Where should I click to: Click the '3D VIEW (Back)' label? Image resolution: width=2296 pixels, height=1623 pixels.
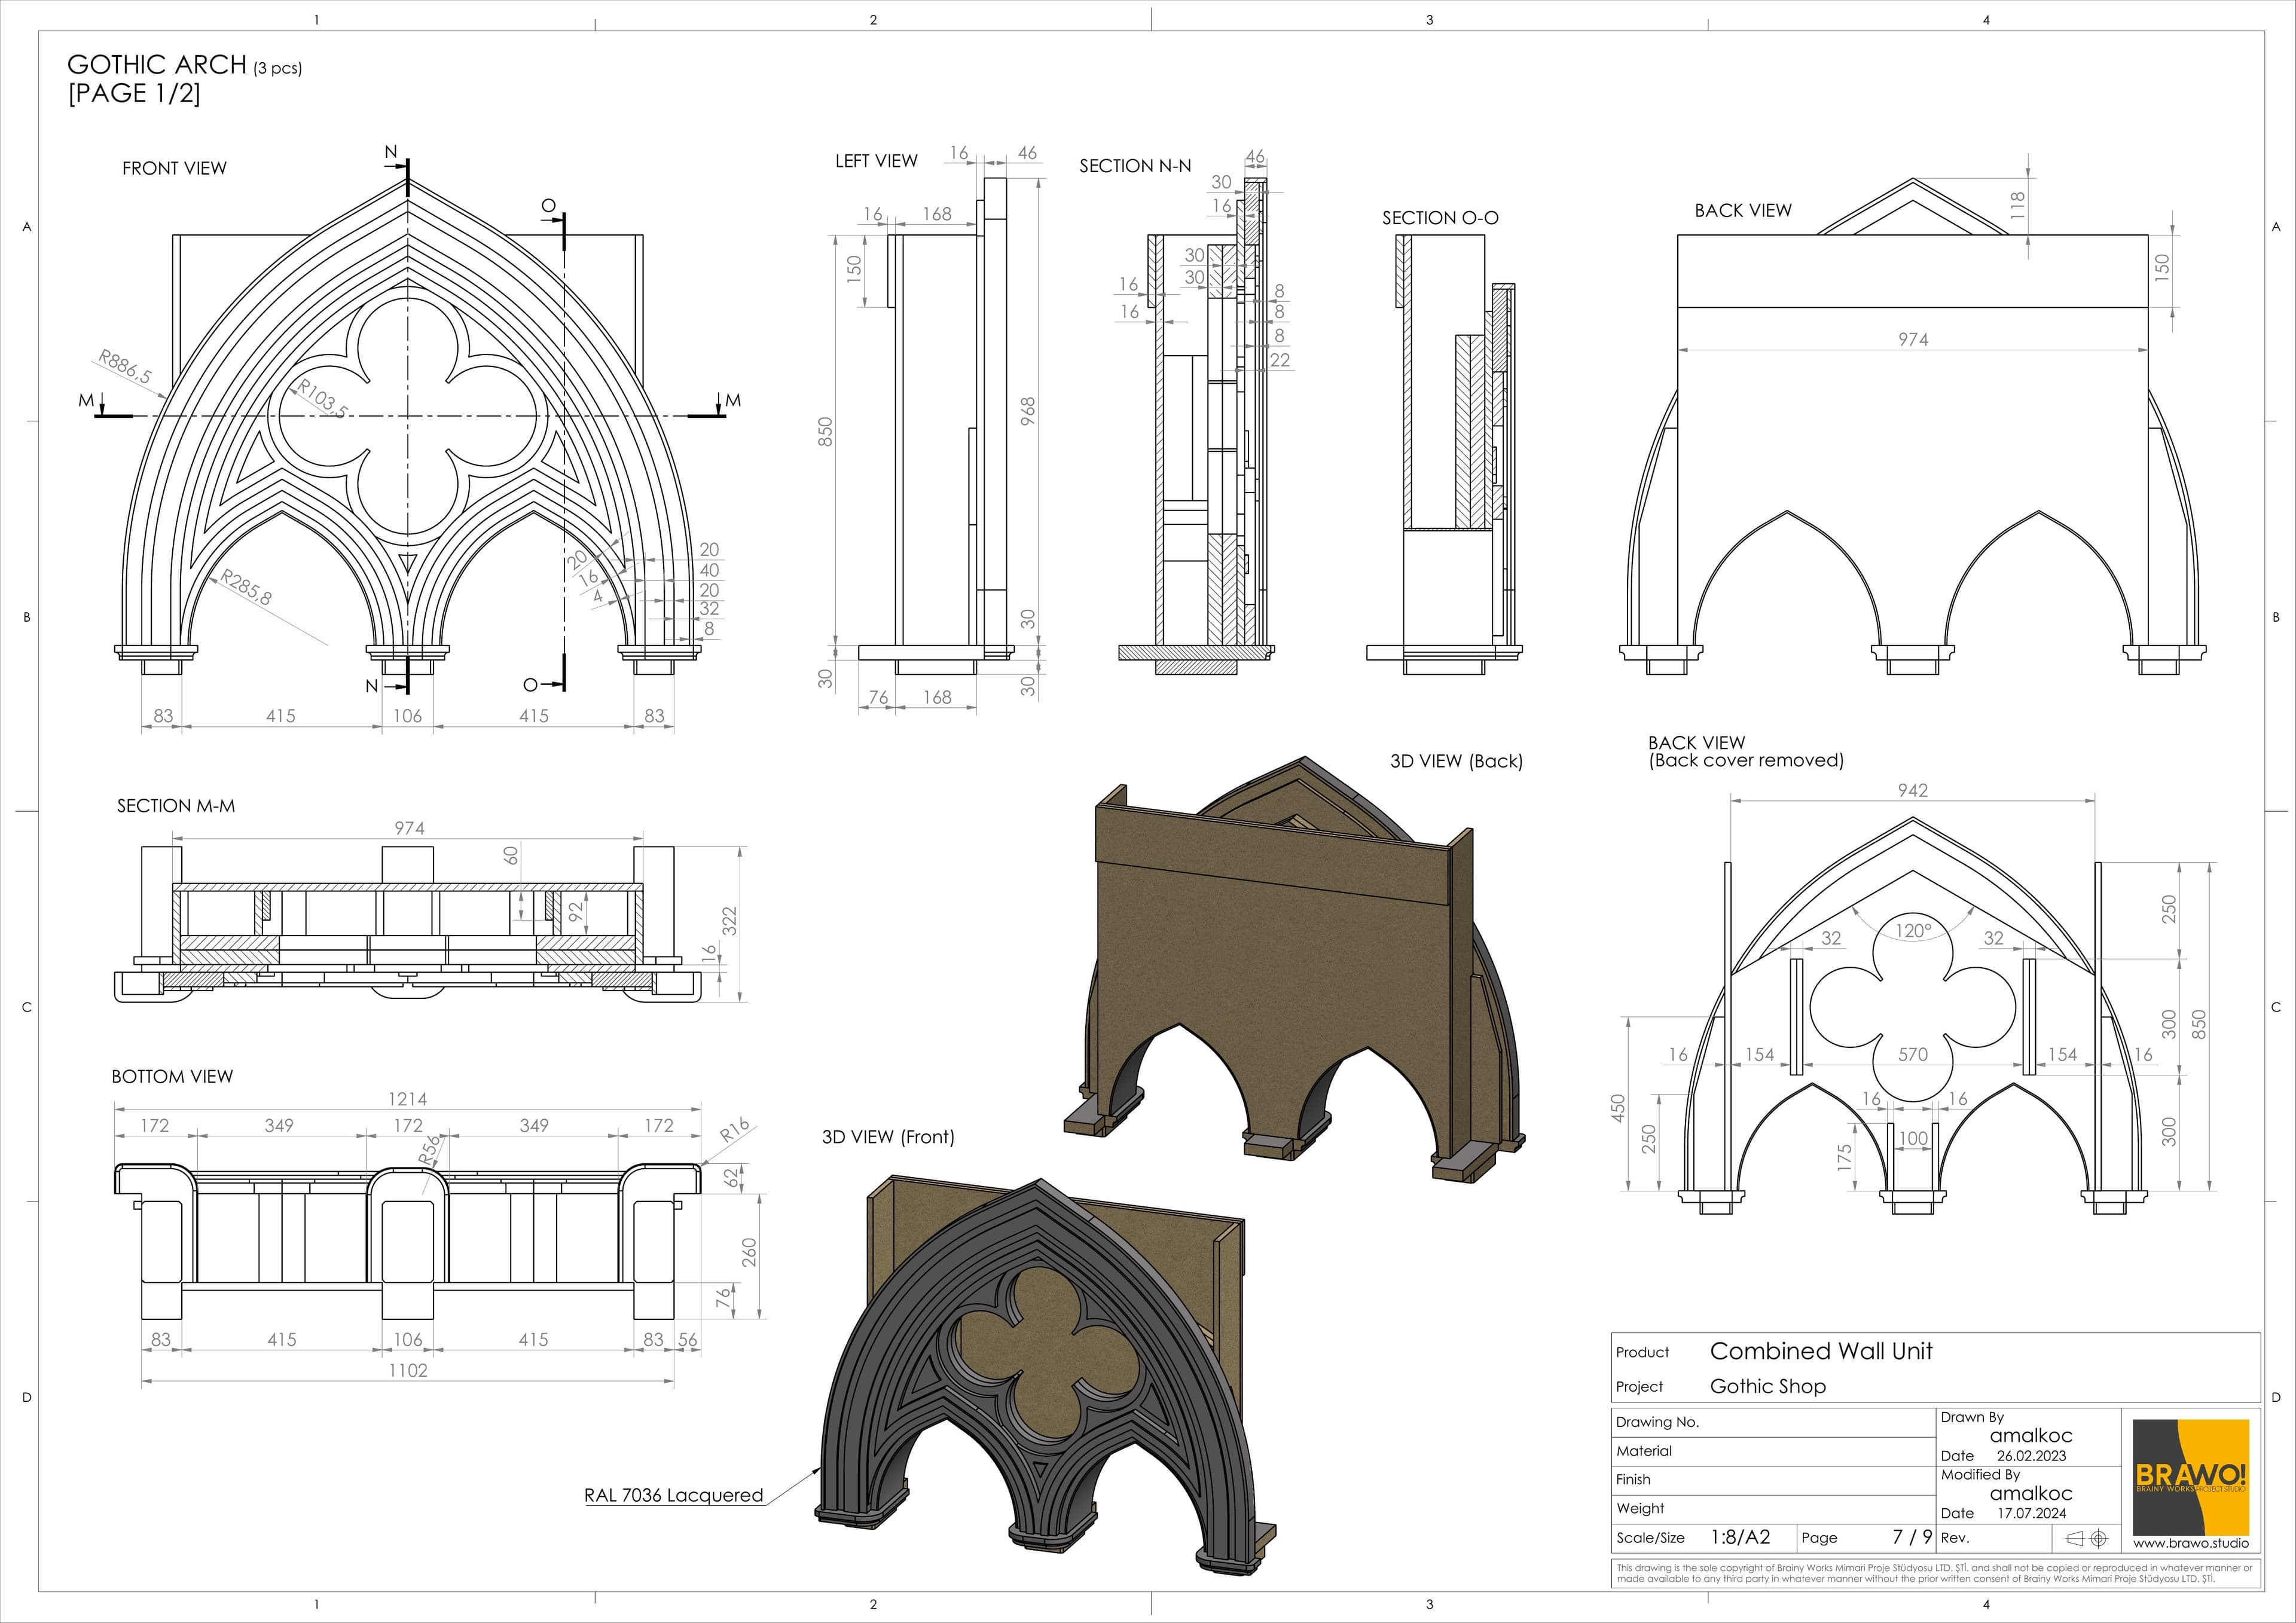1456,761
